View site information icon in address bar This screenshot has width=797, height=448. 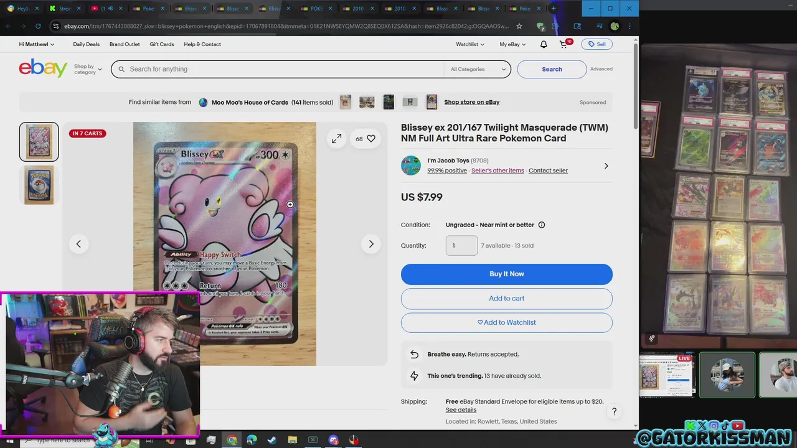point(56,26)
